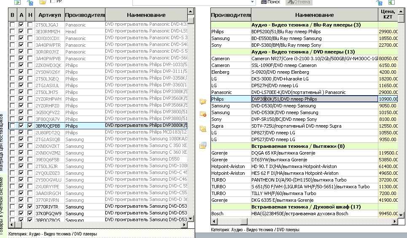407x238 pixels.
Task: Switch to Товары в учетной системе vertical tab
Action: [2, 205]
